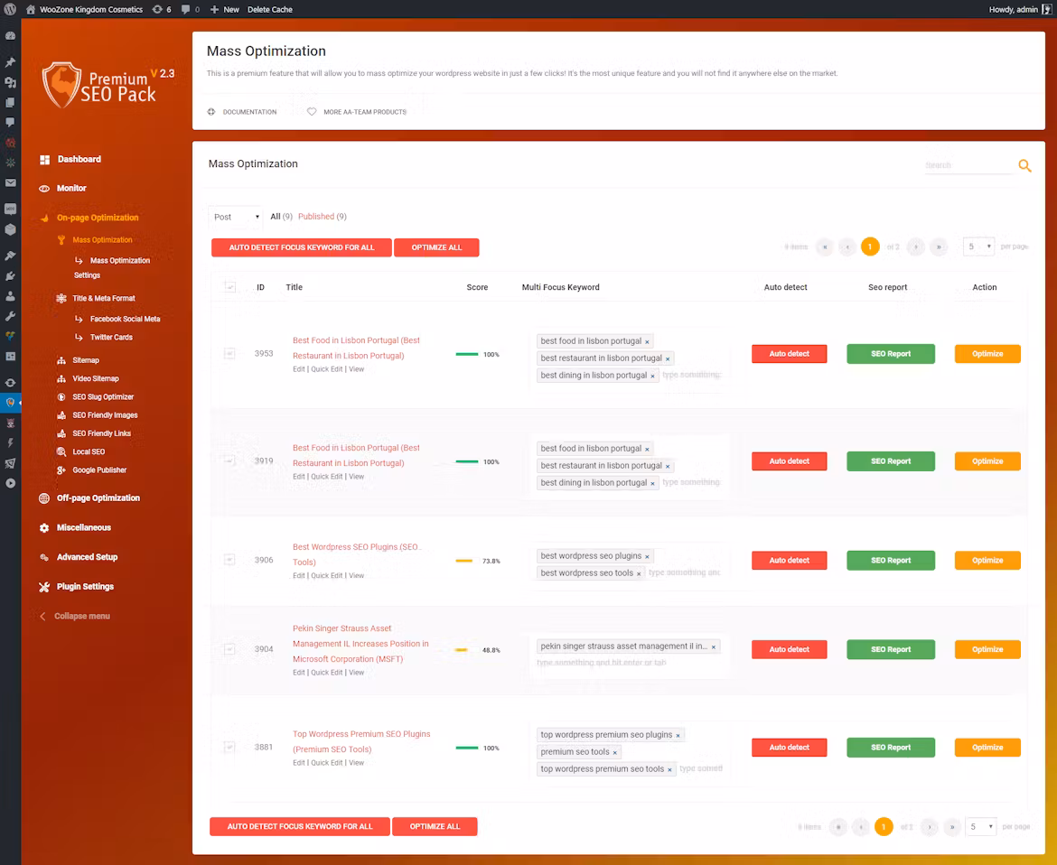Click the orange search magnifier icon
This screenshot has width=1057, height=865.
click(x=1024, y=166)
